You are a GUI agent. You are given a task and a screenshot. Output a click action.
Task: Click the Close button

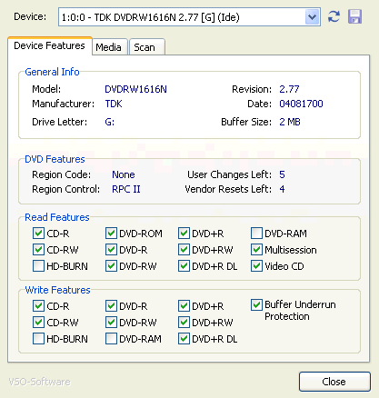[x=334, y=382]
